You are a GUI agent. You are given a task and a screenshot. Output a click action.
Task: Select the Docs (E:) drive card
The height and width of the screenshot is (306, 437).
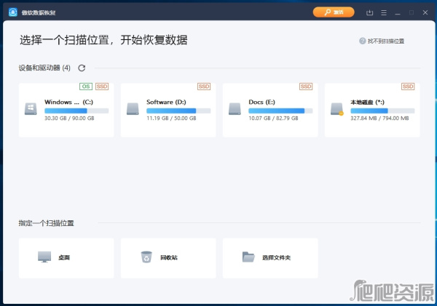pos(270,110)
